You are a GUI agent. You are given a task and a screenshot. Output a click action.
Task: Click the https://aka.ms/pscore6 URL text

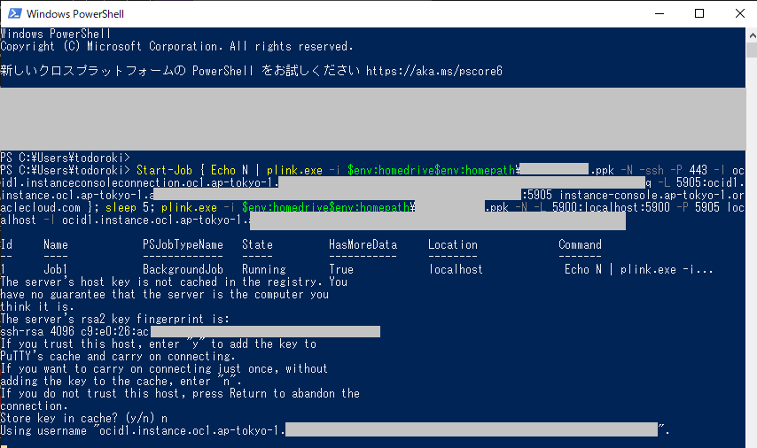[434, 71]
